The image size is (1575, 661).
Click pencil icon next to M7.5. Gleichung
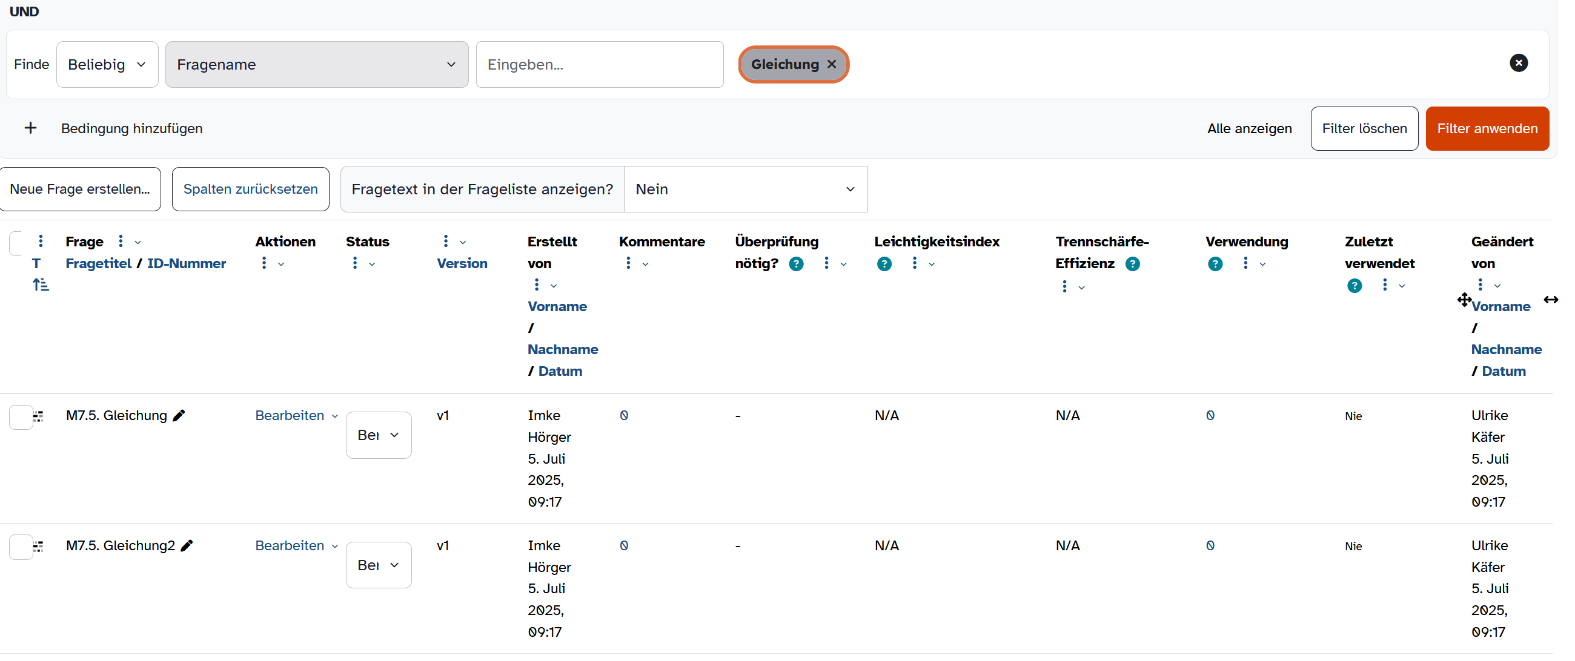pyautogui.click(x=179, y=415)
